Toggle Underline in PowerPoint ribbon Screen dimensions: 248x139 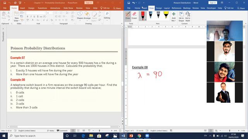click(x=34, y=17)
